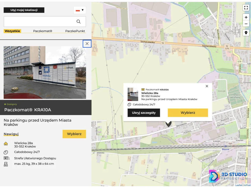This screenshot has width=251, height=188.
Task: Close the locker details panel
Action: click(x=87, y=44)
